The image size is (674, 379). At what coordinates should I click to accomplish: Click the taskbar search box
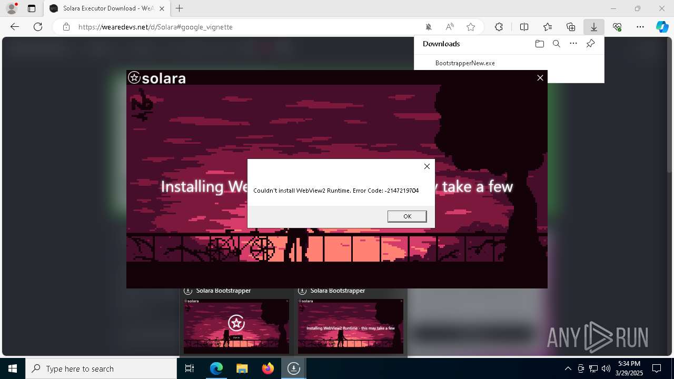[101, 368]
